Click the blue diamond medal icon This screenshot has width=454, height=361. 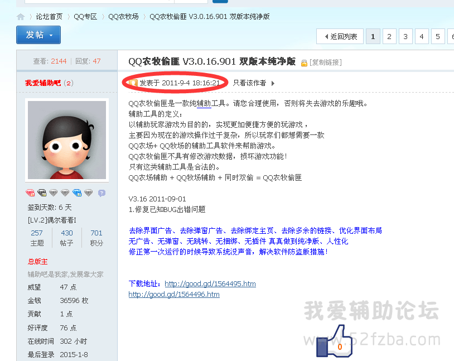coord(77,193)
